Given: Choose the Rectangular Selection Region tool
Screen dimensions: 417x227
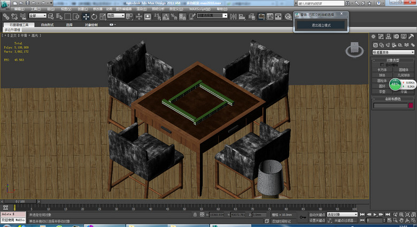Looking at the screenshot, I should tap(67, 17).
